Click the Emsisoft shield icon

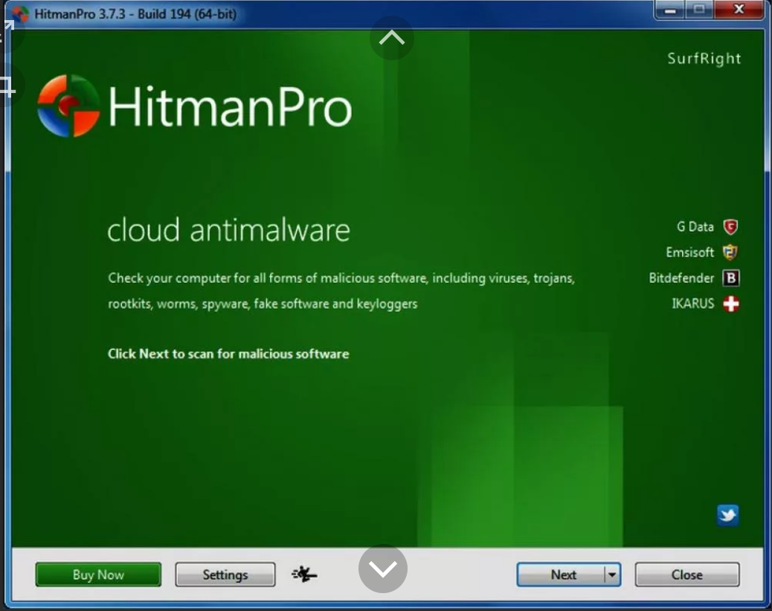(x=730, y=252)
